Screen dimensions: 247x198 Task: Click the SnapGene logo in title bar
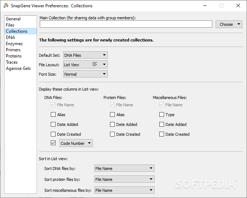pyautogui.click(x=6, y=6)
